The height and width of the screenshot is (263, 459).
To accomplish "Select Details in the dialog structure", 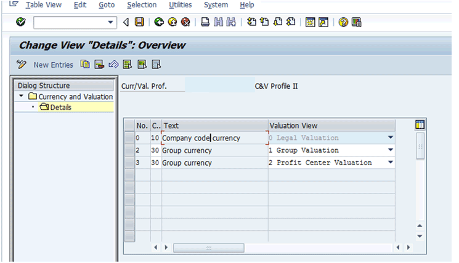I will 60,107.
